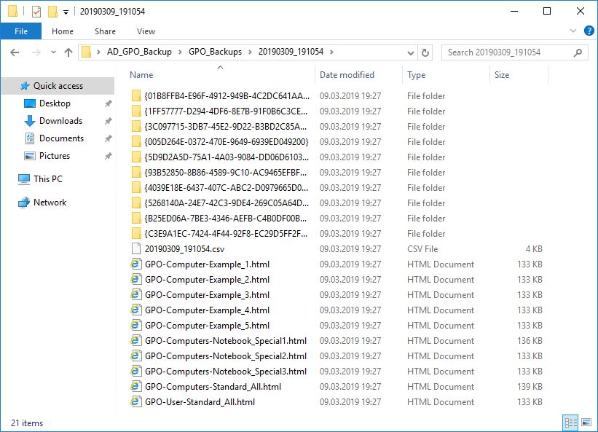The image size is (598, 432).
Task: Open the View ribbon tab
Action: coord(146,31)
